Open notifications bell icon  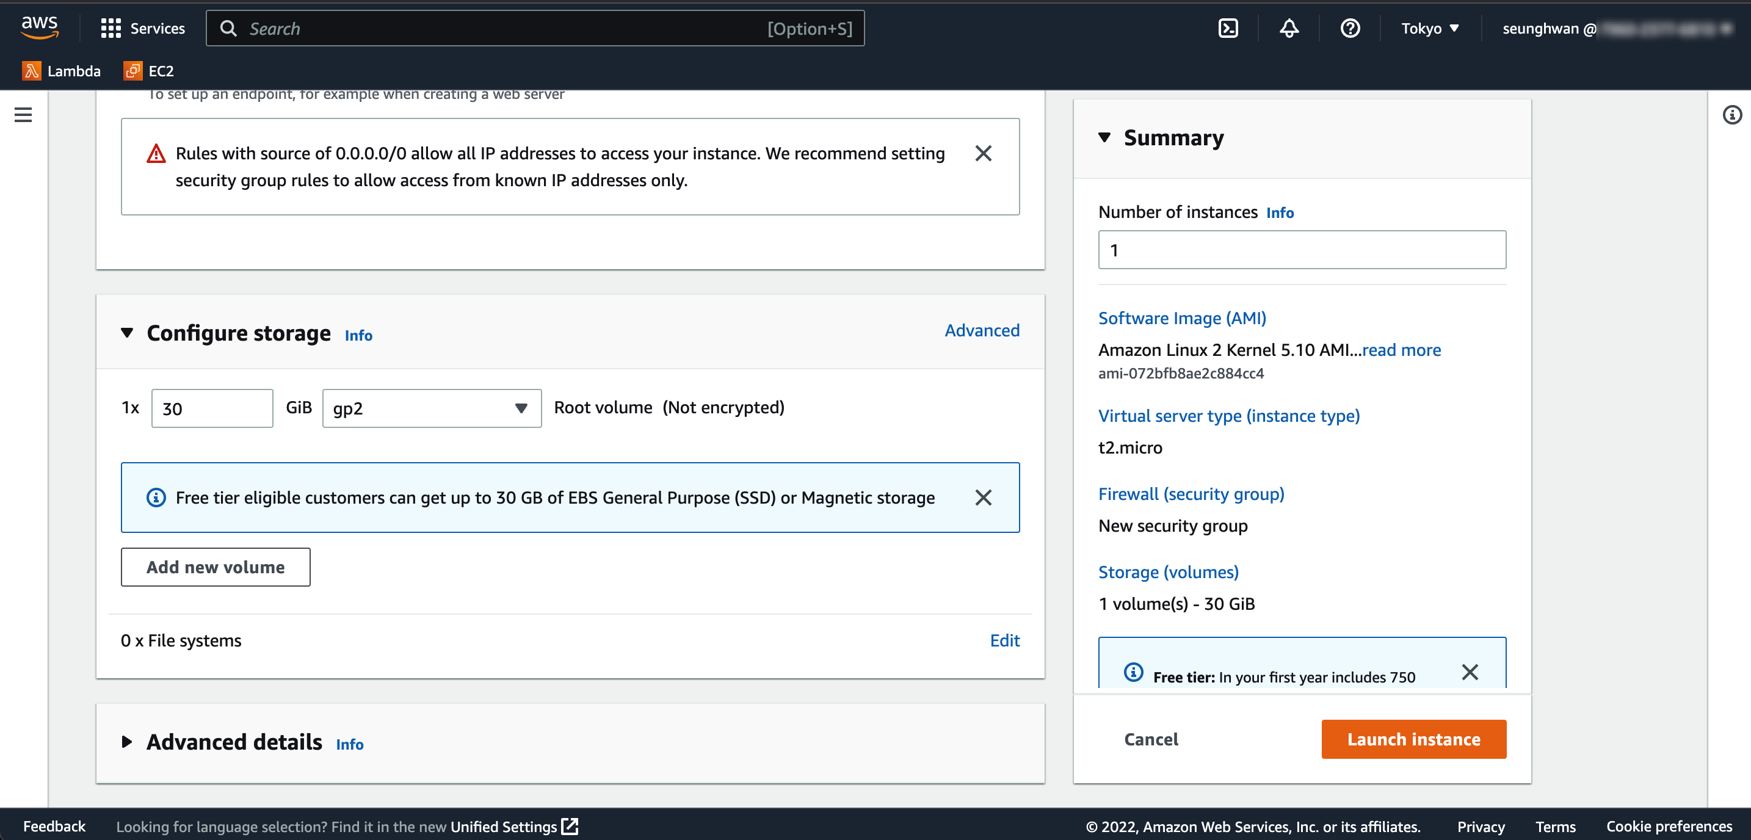point(1289,29)
